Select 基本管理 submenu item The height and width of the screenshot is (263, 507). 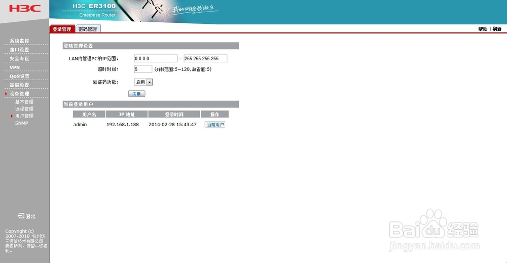click(24, 102)
